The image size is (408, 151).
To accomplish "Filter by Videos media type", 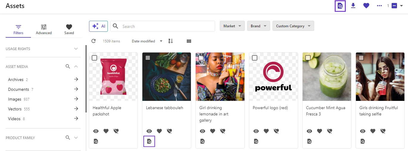I will (x=43, y=119).
